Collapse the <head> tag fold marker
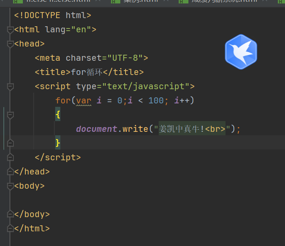 click(x=10, y=44)
